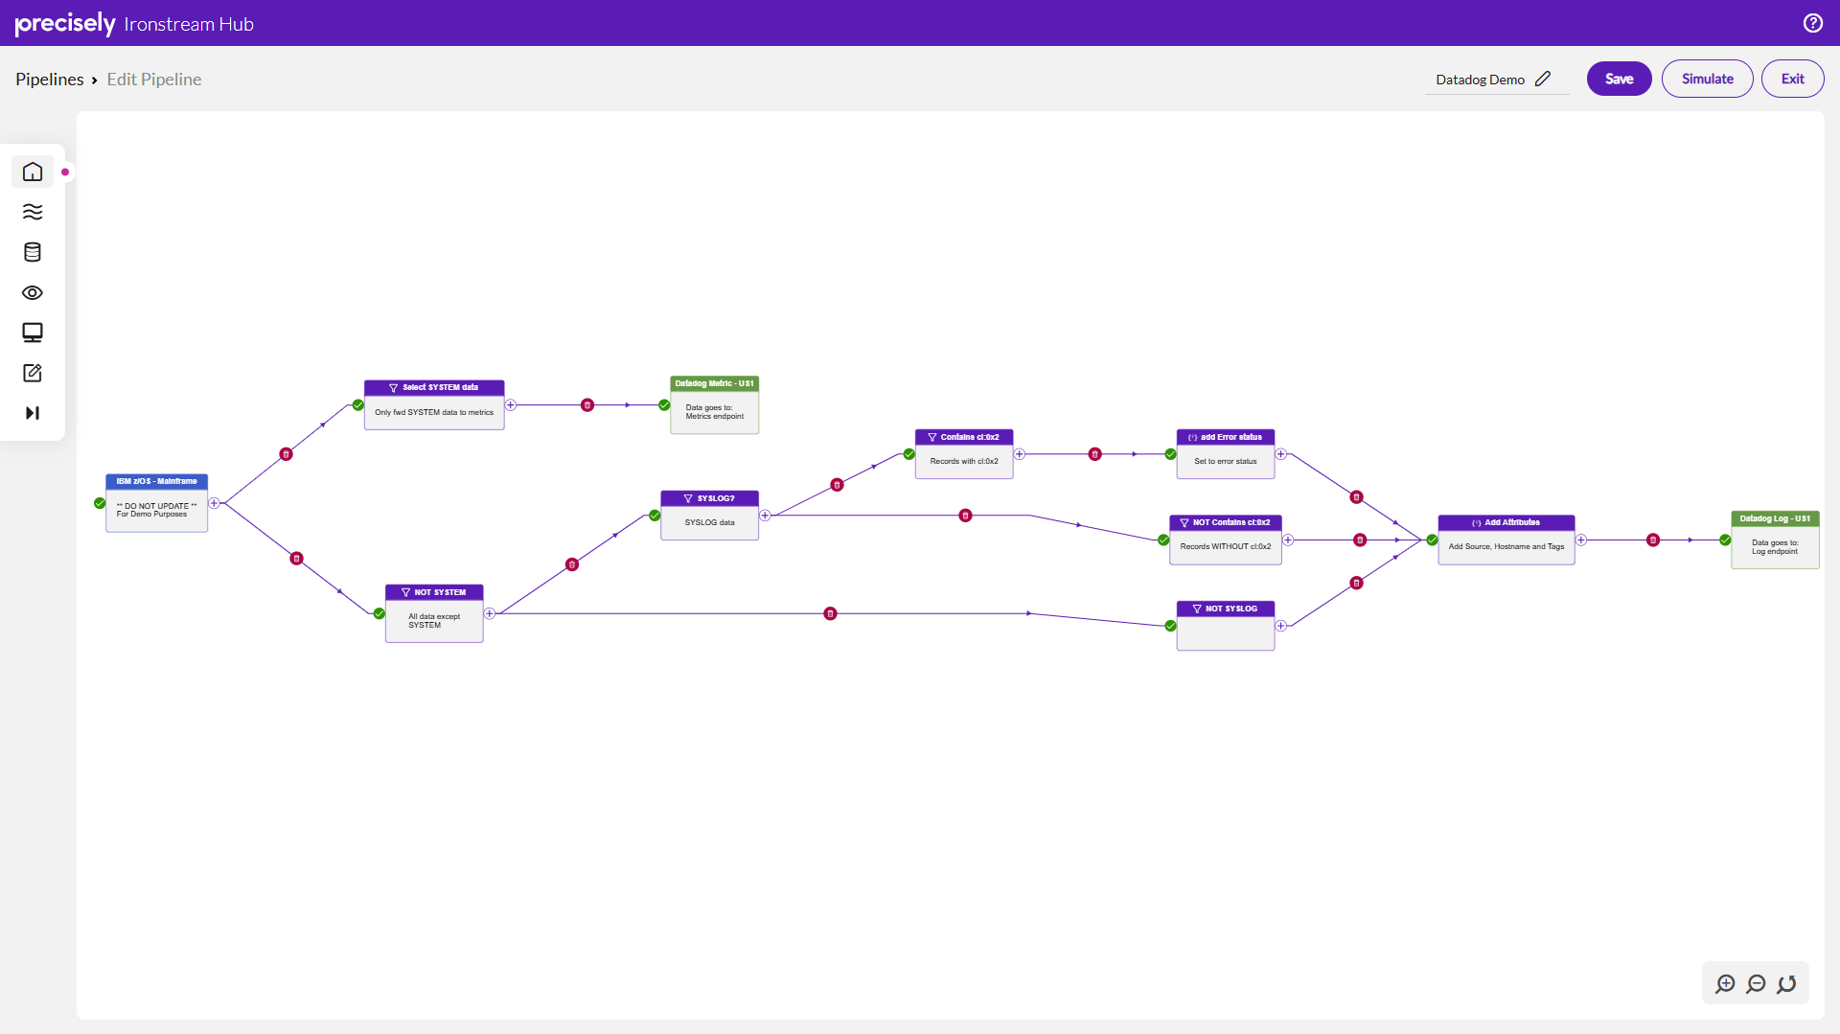
Task: Click the plus output port on NOT SYSTEM node
Action: pyautogui.click(x=490, y=613)
